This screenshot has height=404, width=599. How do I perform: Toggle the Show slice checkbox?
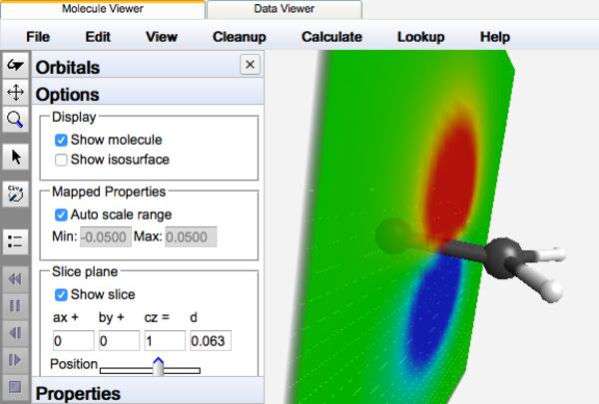[61, 294]
